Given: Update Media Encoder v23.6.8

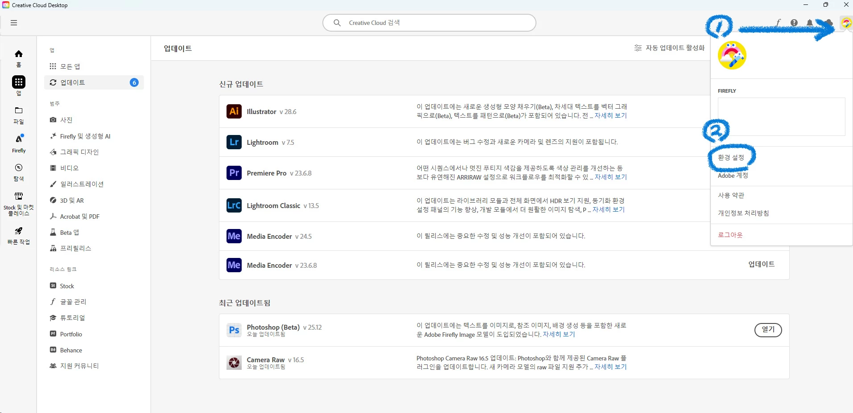Looking at the screenshot, I should coord(761,264).
